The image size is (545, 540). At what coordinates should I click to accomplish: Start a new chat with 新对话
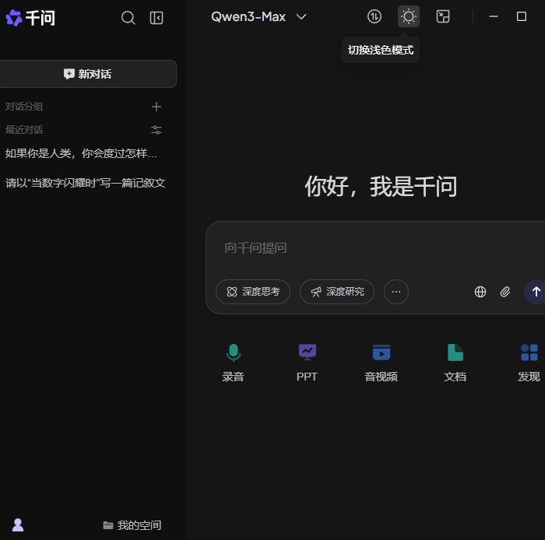pos(88,74)
